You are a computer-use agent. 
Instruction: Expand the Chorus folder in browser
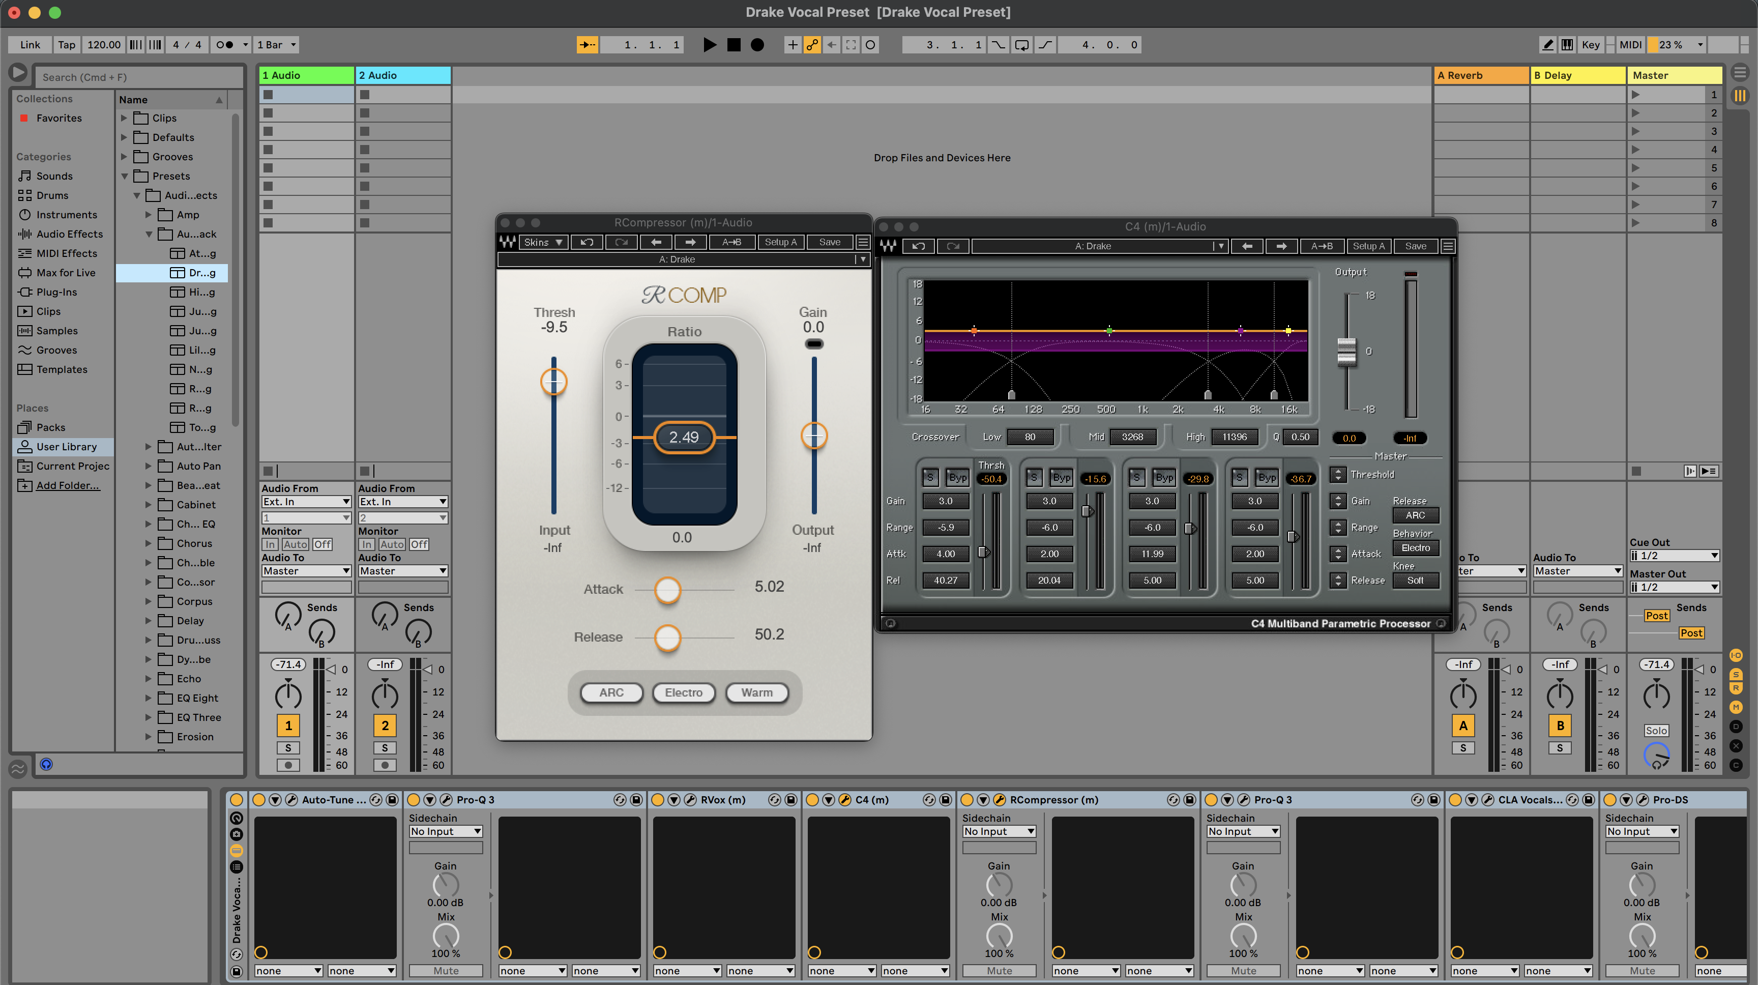coord(148,544)
